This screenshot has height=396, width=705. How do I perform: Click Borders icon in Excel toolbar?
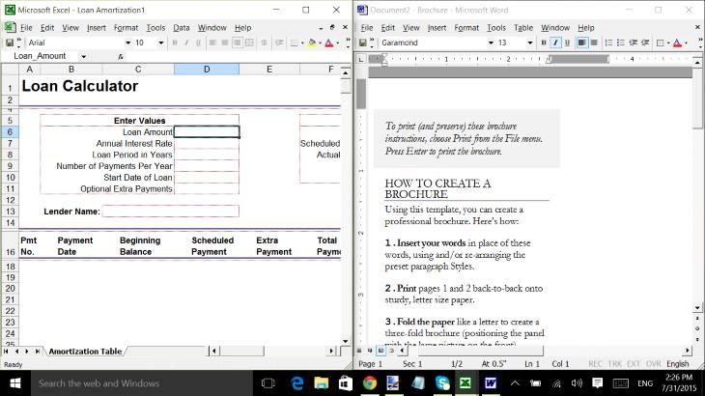tap(294, 42)
